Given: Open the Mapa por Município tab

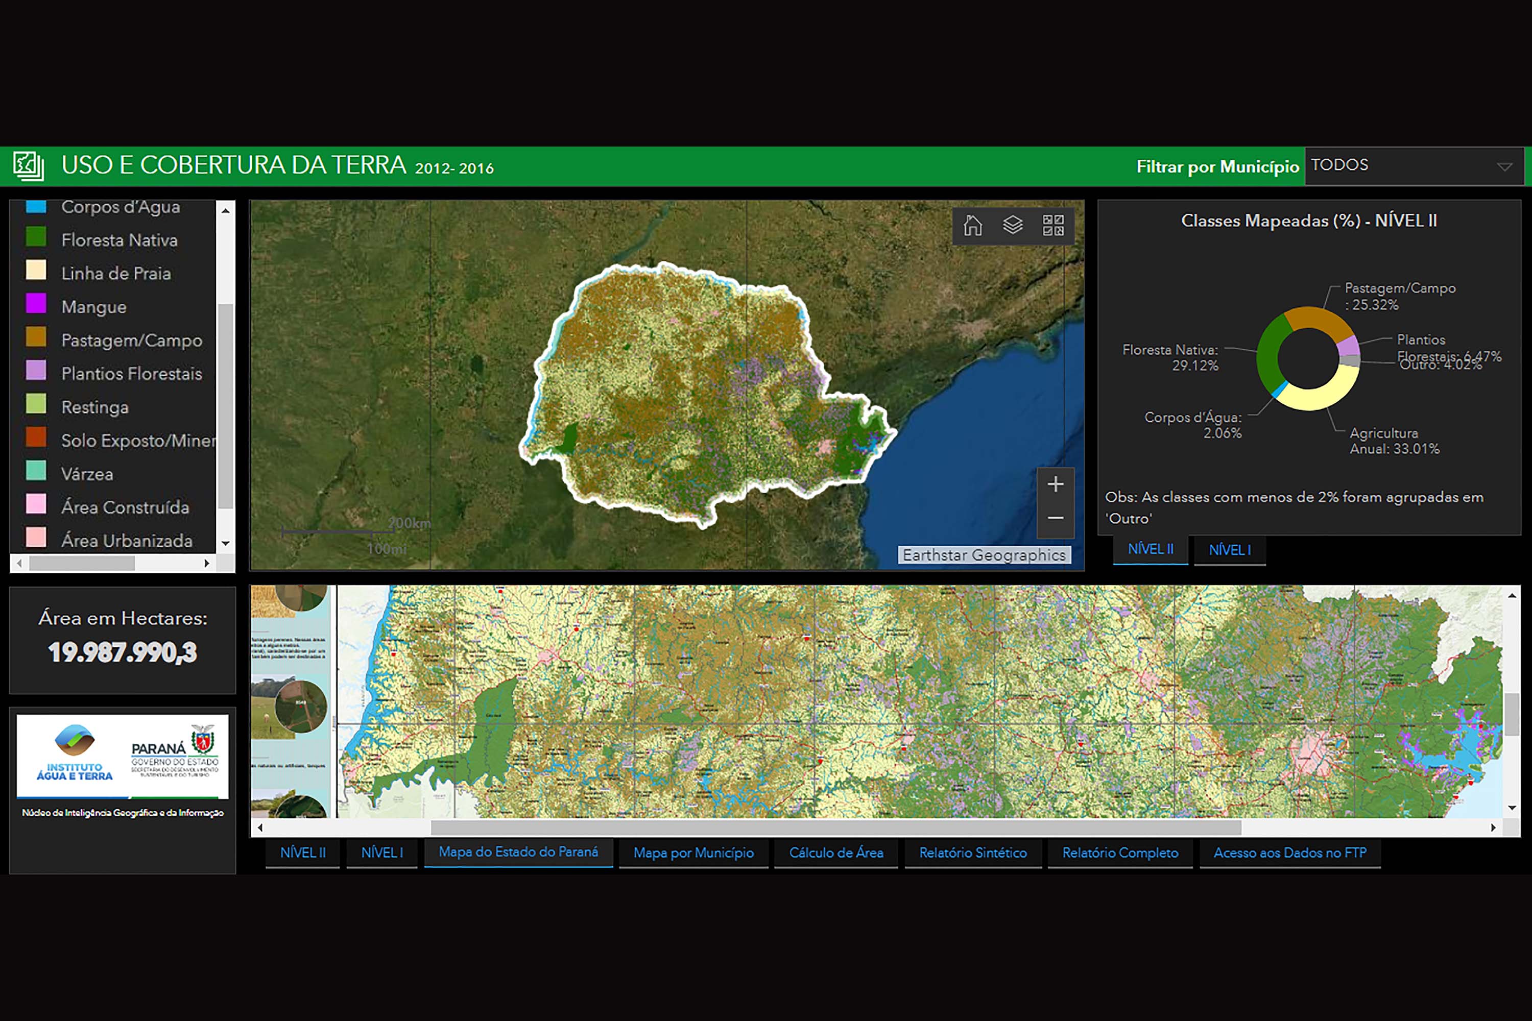Looking at the screenshot, I should click(693, 853).
